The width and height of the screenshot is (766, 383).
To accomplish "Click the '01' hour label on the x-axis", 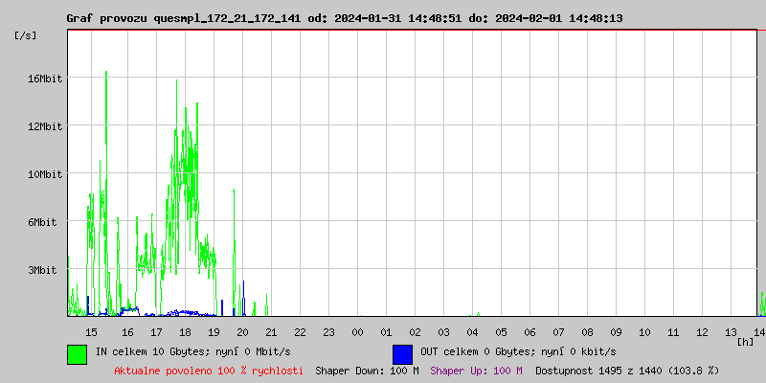I will (x=387, y=332).
